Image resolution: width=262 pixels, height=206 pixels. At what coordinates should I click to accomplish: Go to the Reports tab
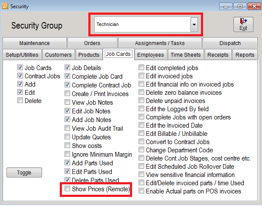click(x=245, y=55)
